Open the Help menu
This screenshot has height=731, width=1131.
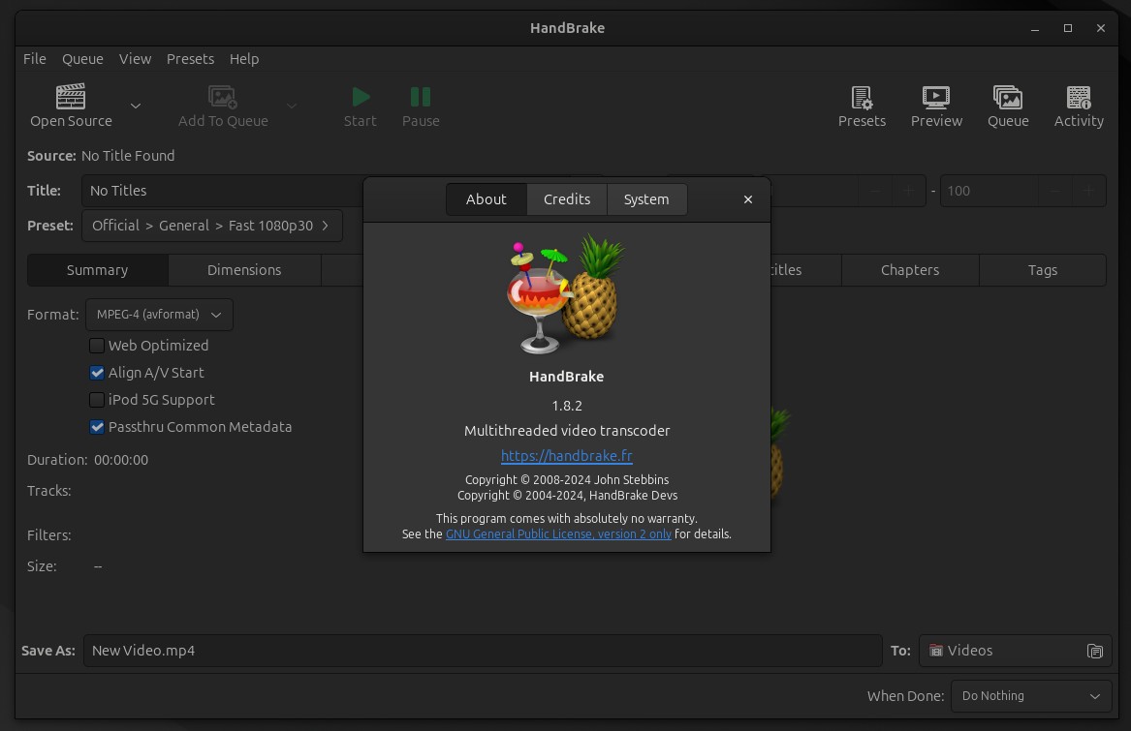point(244,58)
